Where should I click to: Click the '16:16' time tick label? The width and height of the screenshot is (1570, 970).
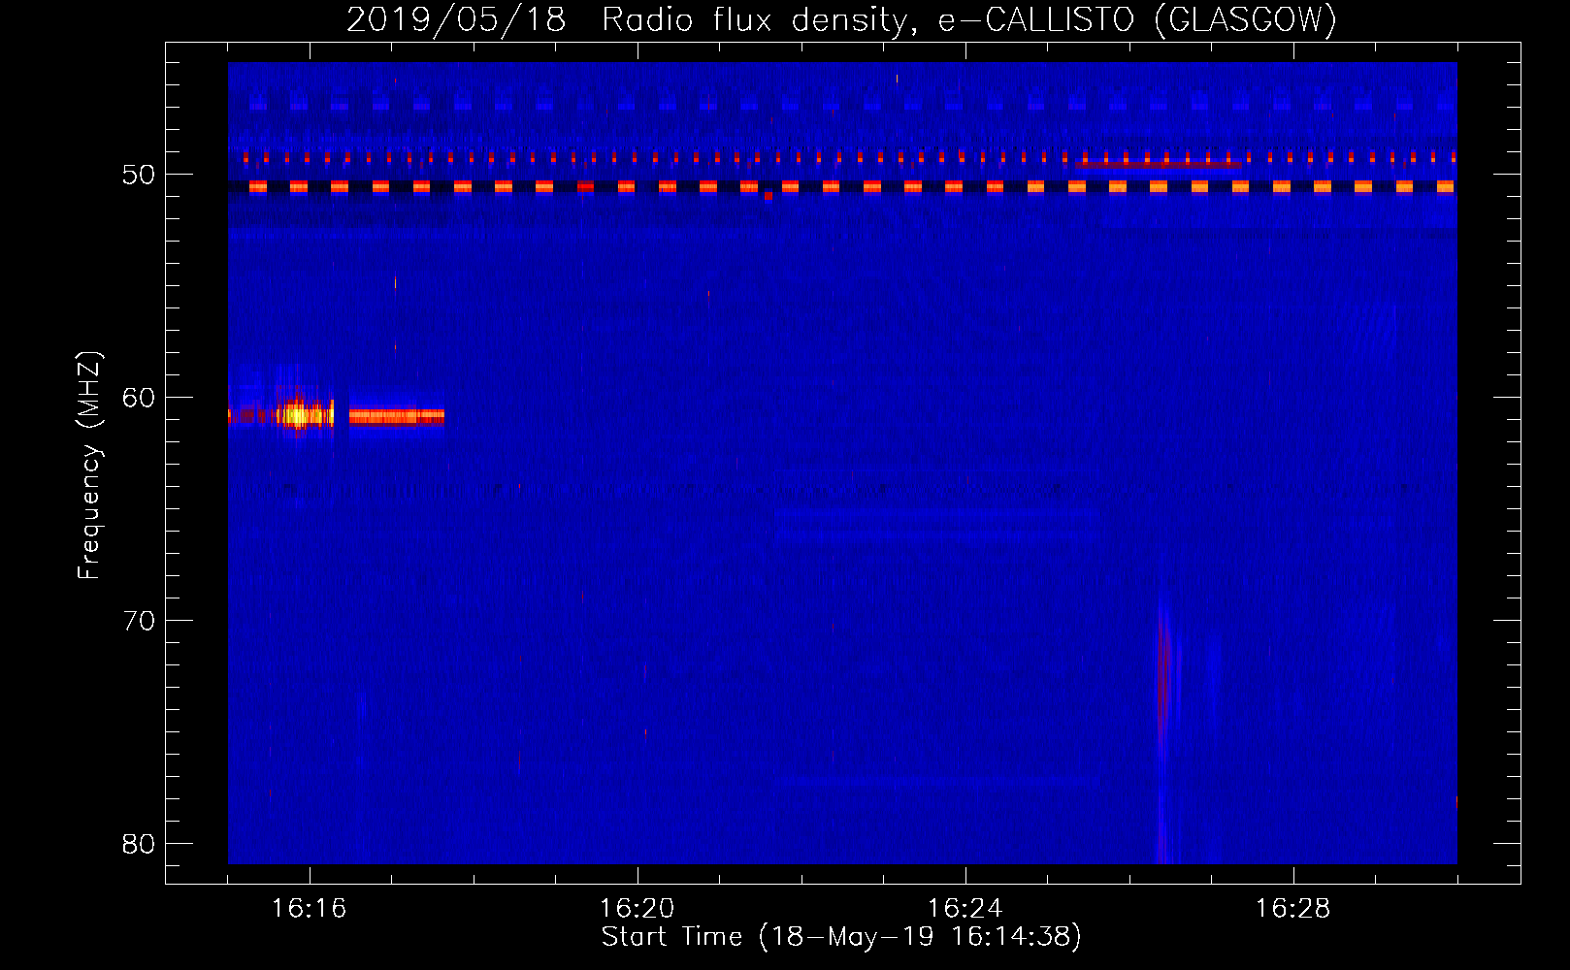309,909
